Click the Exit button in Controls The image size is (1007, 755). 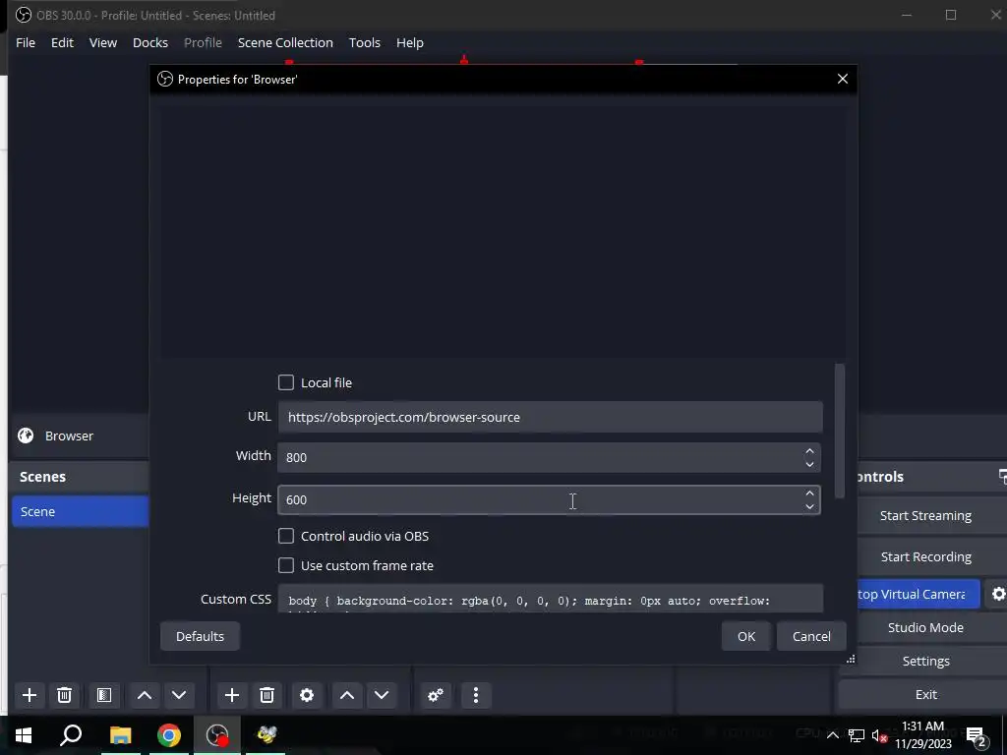click(925, 694)
